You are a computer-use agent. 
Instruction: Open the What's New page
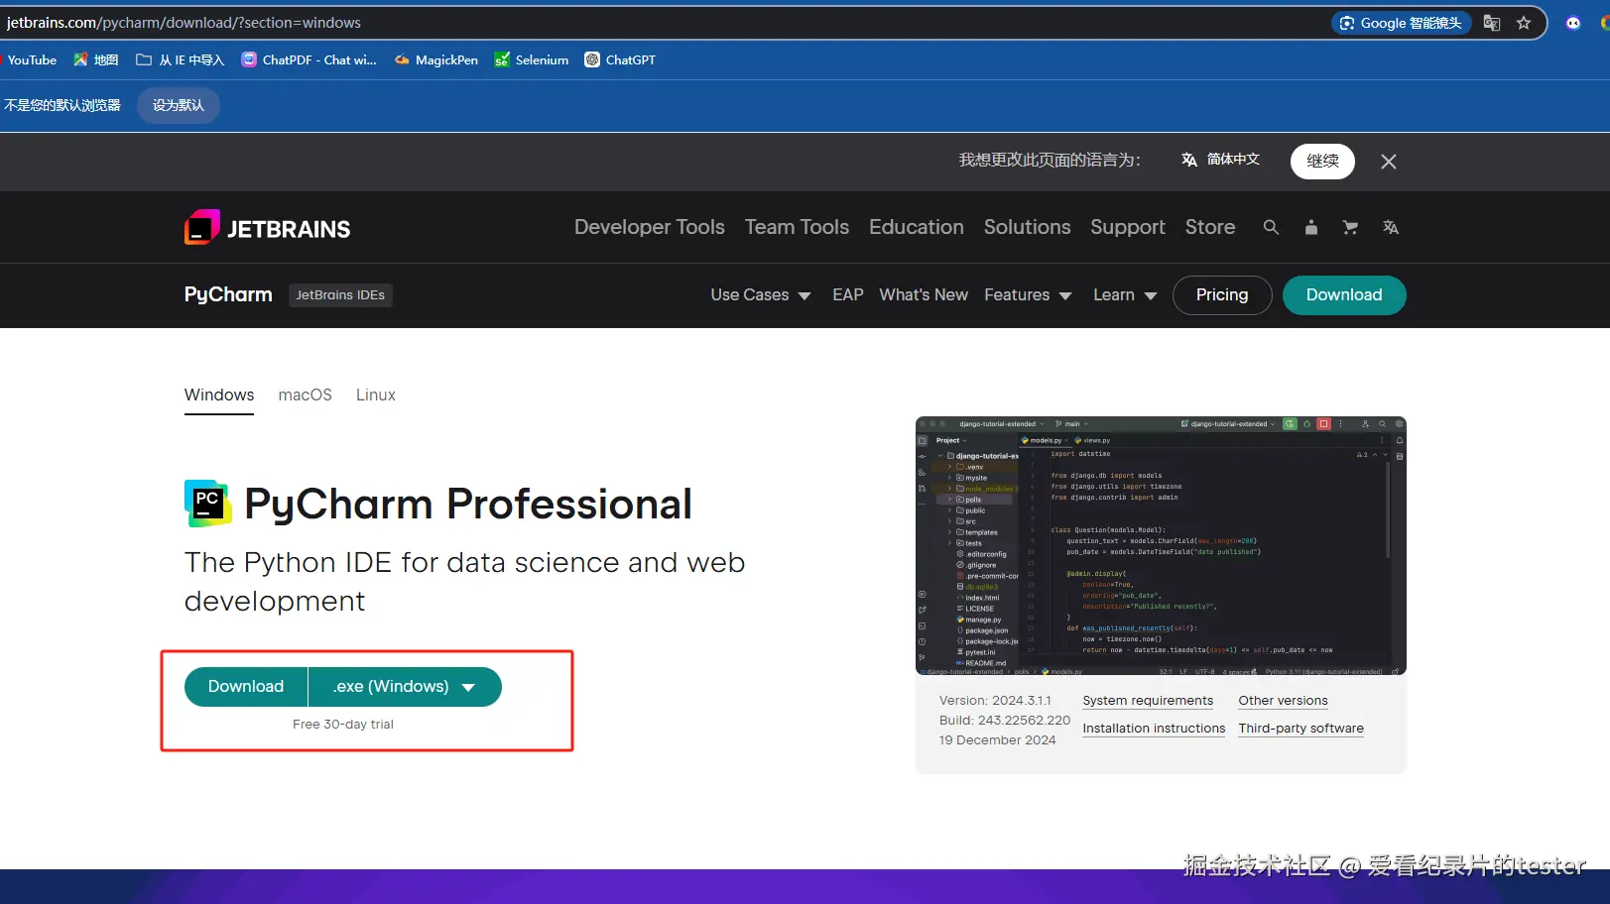(924, 294)
